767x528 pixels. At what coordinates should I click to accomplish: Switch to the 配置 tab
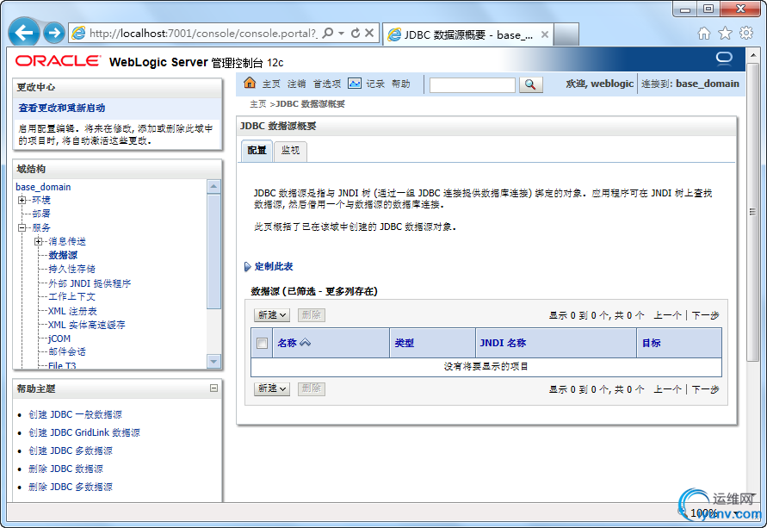(x=257, y=151)
